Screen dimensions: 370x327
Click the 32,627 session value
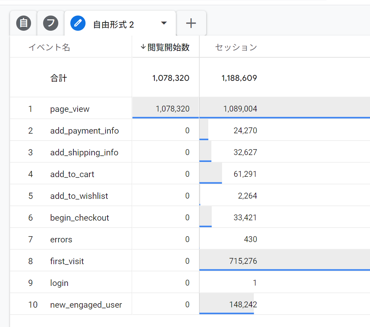point(246,152)
